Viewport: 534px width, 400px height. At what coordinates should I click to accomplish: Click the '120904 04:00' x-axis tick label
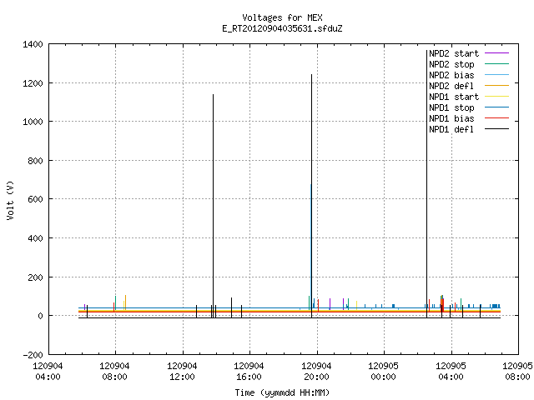point(48,372)
